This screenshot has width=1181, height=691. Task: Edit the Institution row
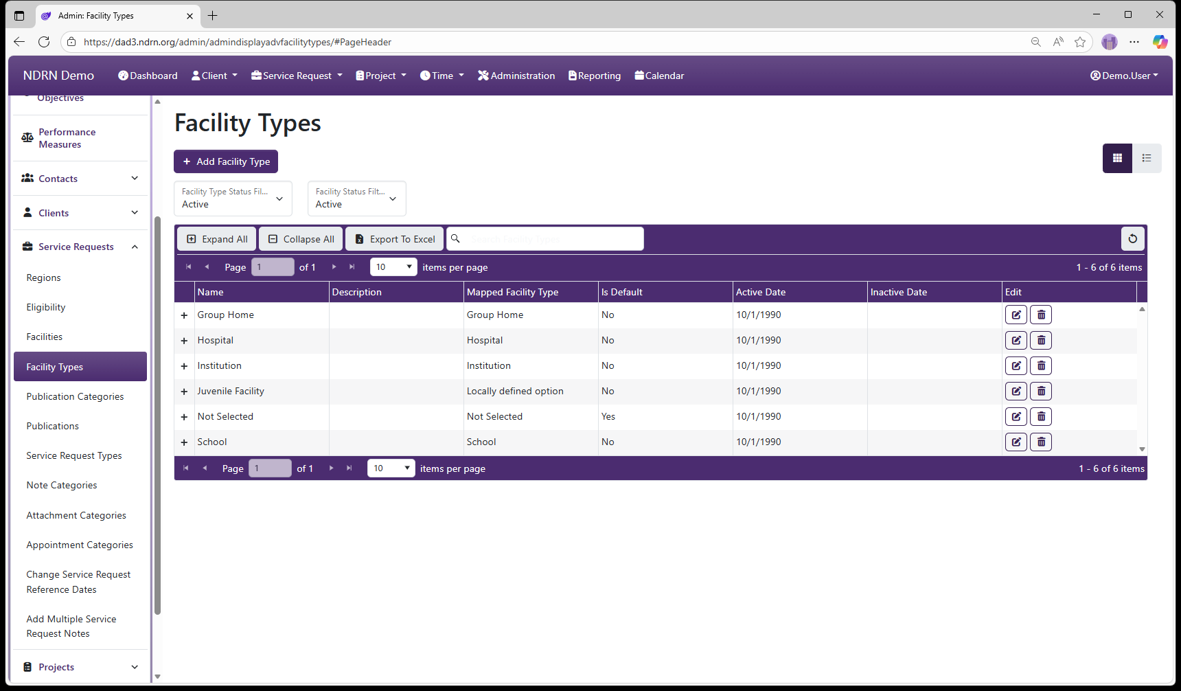point(1016,365)
